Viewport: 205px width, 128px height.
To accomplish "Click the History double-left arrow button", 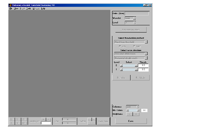I will click(x=92, y=123).
